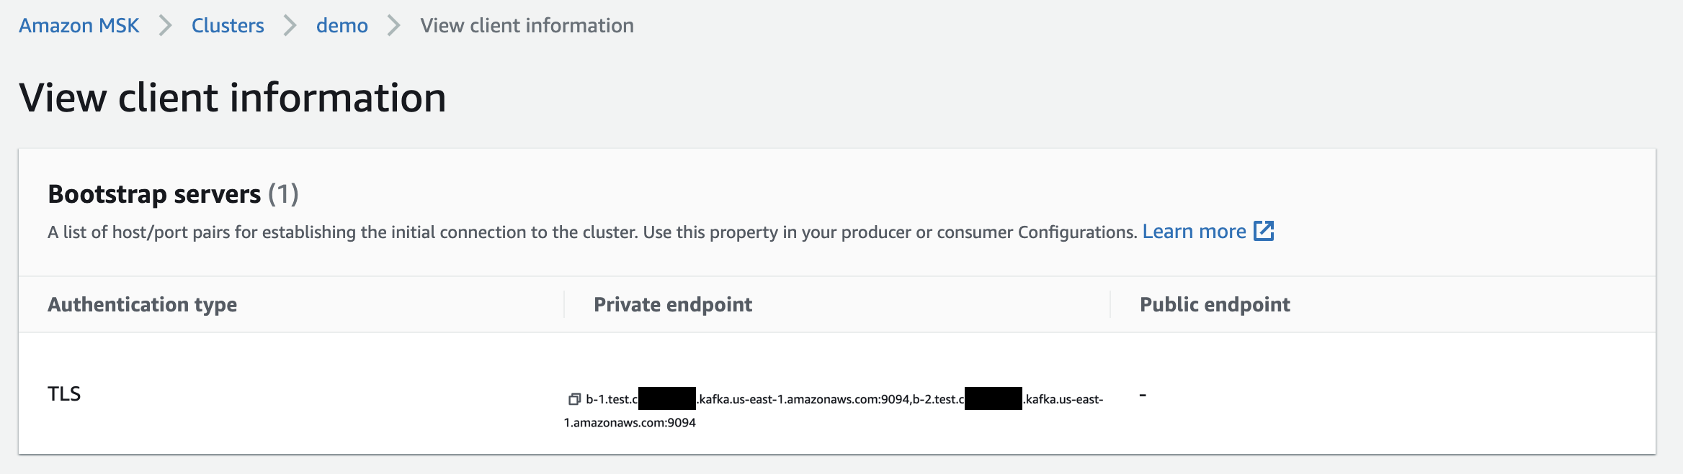Click the View client information breadcrumb
Image resolution: width=1683 pixels, height=474 pixels.
[x=525, y=25]
